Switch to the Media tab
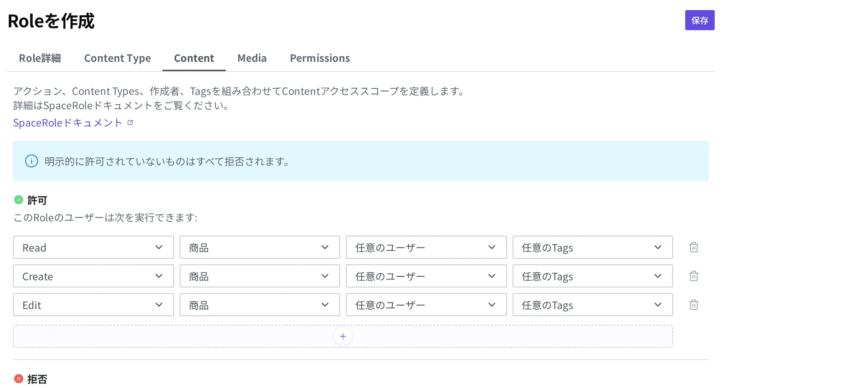This screenshot has width=847, height=388. click(x=252, y=58)
